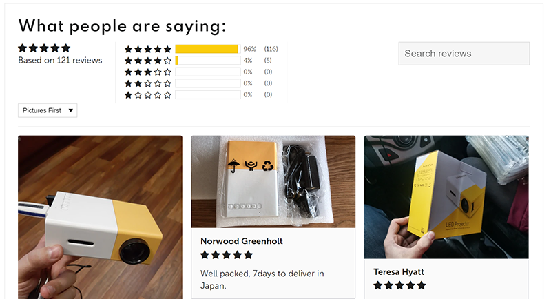
Task: Click into the Search reviews field
Action: point(464,54)
